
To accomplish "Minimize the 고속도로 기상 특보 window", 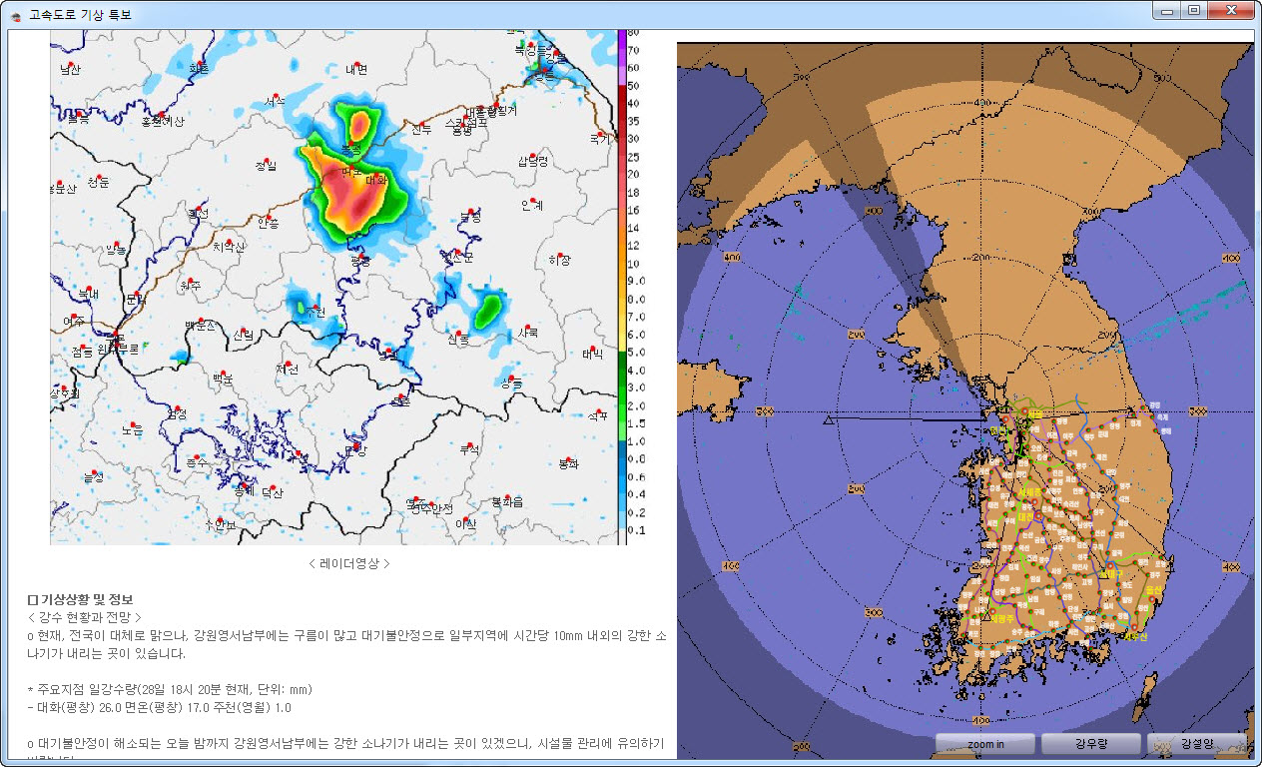I will point(1166,10).
